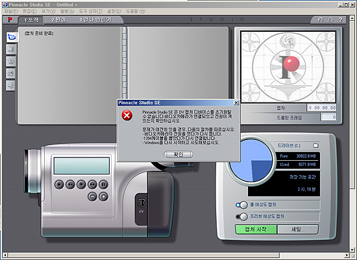Open the 세팅... button

click(x=298, y=230)
